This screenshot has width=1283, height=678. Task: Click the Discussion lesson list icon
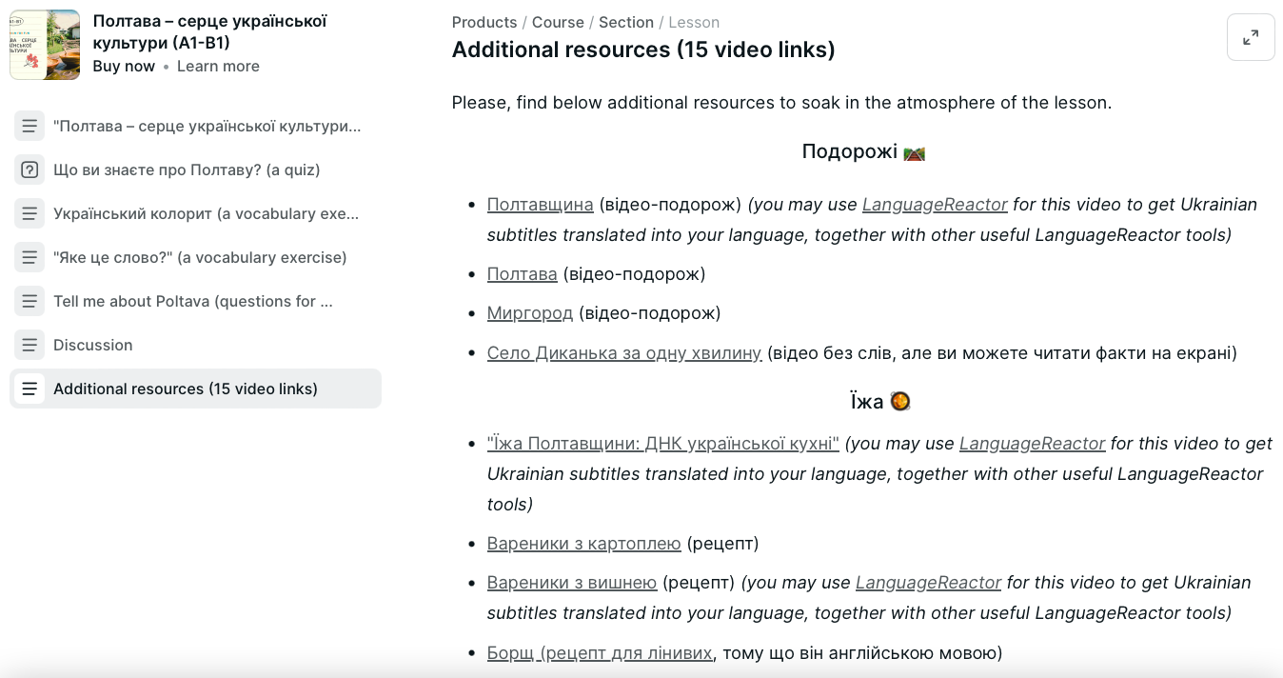(30, 345)
